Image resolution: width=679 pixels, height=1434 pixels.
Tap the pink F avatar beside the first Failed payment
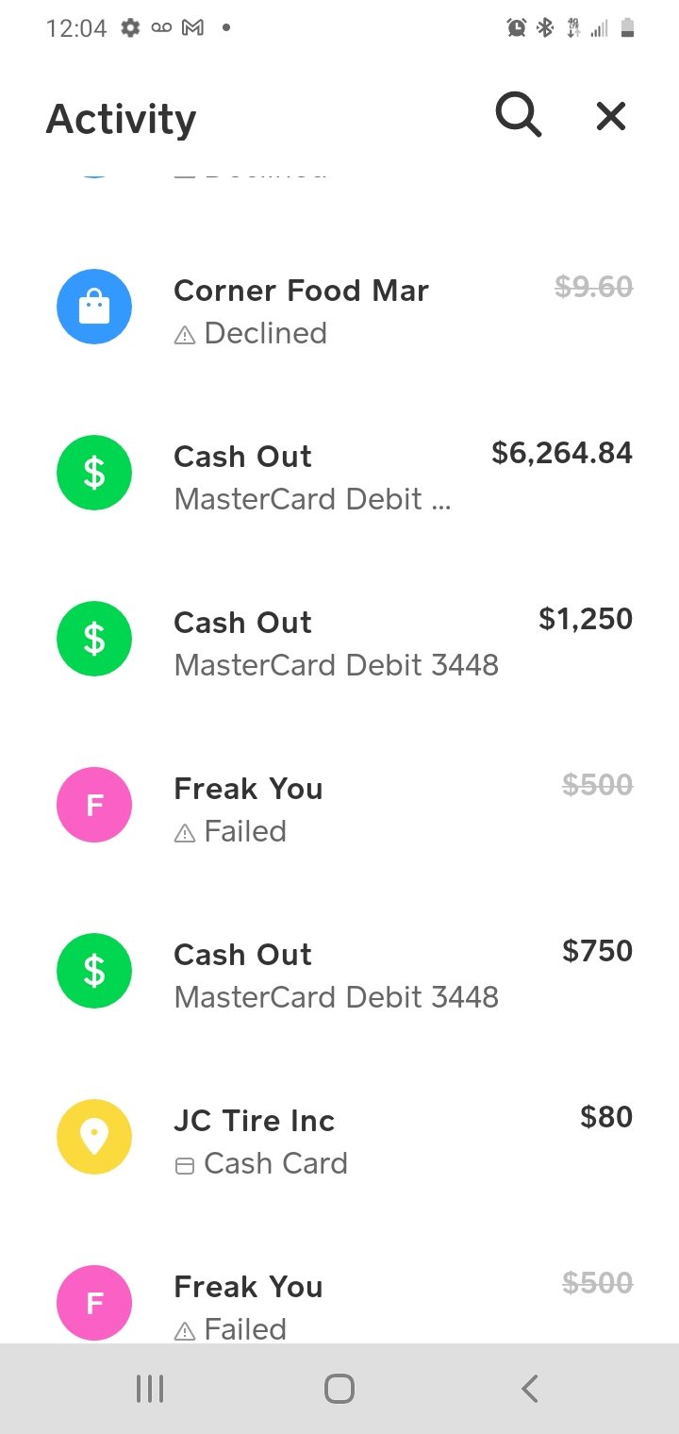coord(94,805)
